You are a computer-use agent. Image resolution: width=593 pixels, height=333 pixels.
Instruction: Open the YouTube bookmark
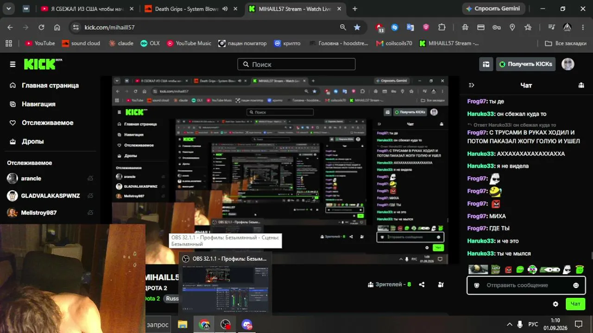click(40, 43)
